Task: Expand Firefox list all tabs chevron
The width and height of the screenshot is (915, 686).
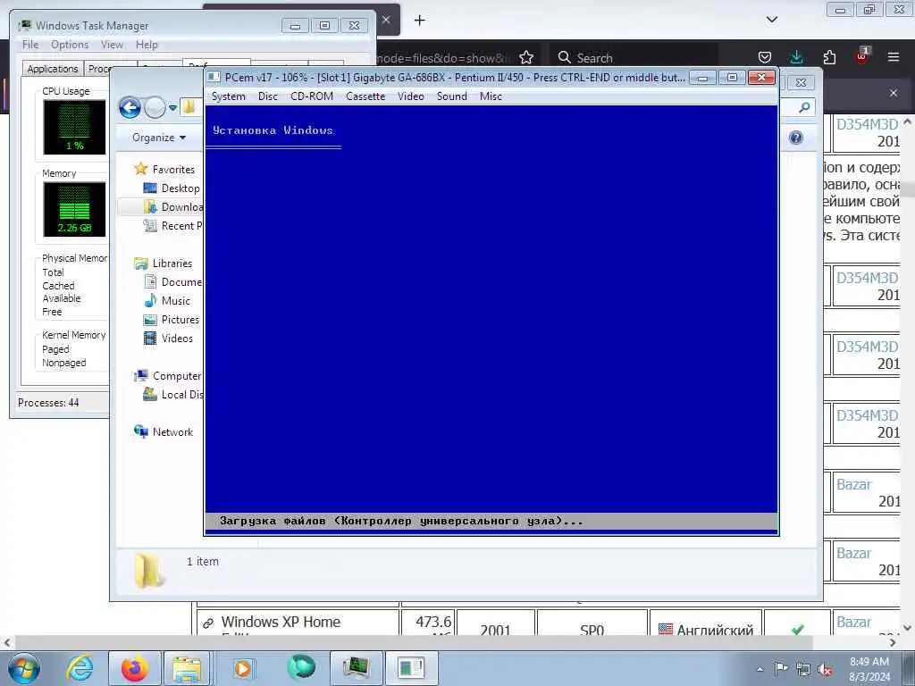Action: click(772, 20)
